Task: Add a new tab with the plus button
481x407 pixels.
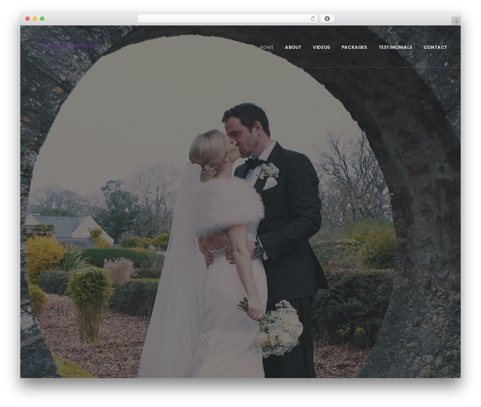Action: click(x=456, y=21)
